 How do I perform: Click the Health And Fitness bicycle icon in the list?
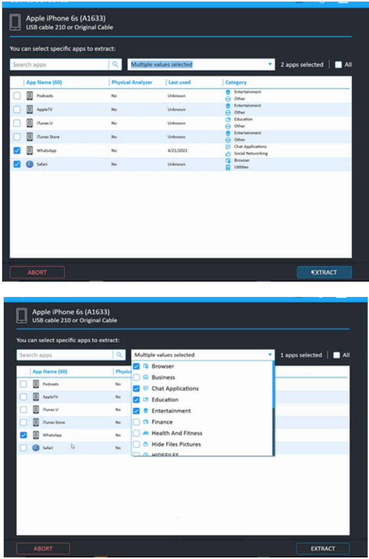click(x=146, y=433)
